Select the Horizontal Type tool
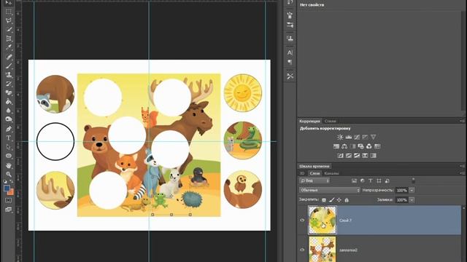 click(x=9, y=138)
